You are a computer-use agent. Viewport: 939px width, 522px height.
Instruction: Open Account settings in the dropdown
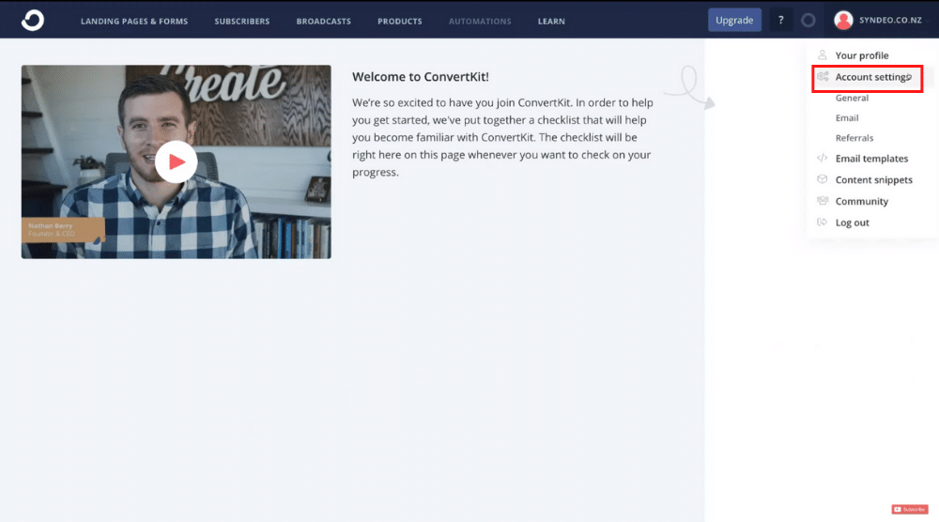872,77
